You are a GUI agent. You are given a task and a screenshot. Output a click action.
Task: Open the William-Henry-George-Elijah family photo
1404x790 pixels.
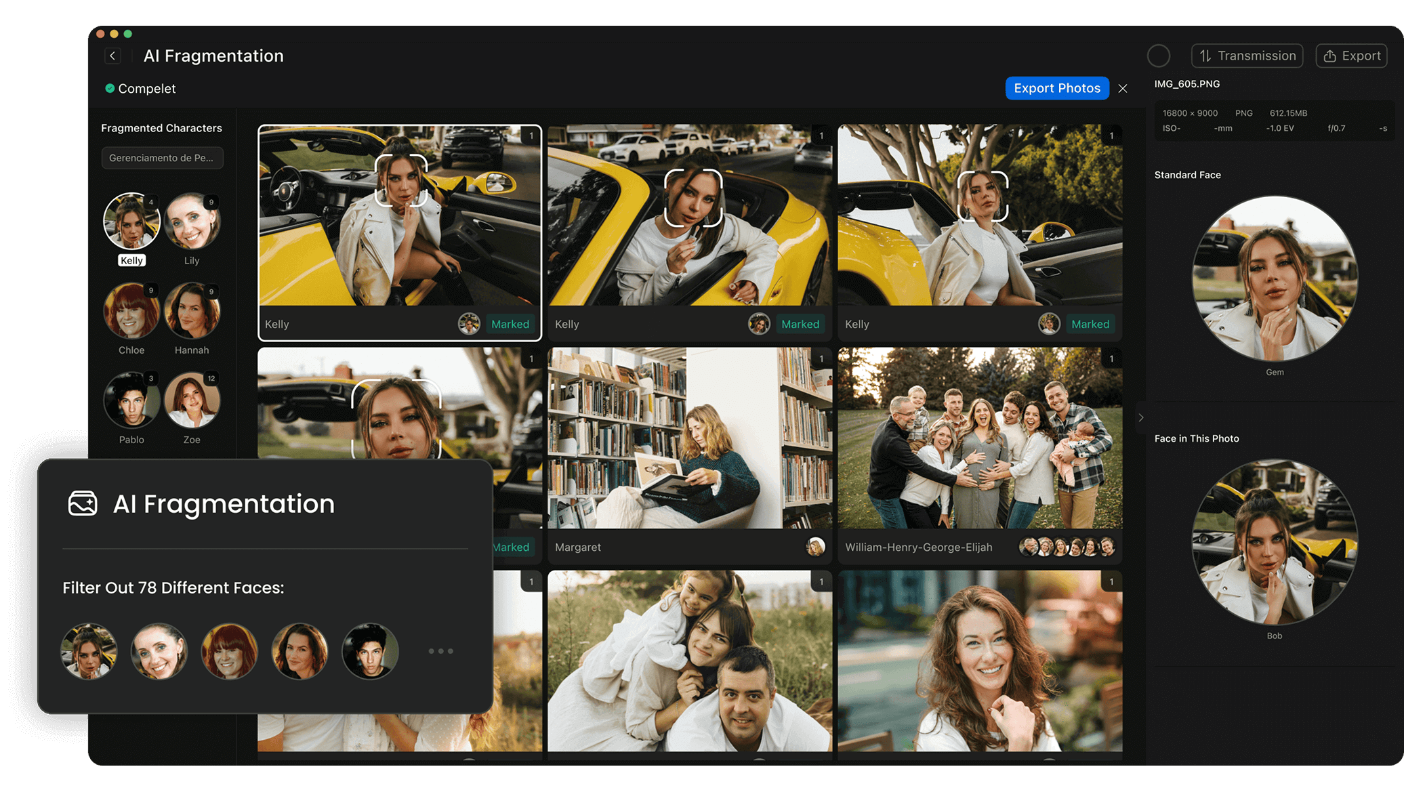(980, 438)
